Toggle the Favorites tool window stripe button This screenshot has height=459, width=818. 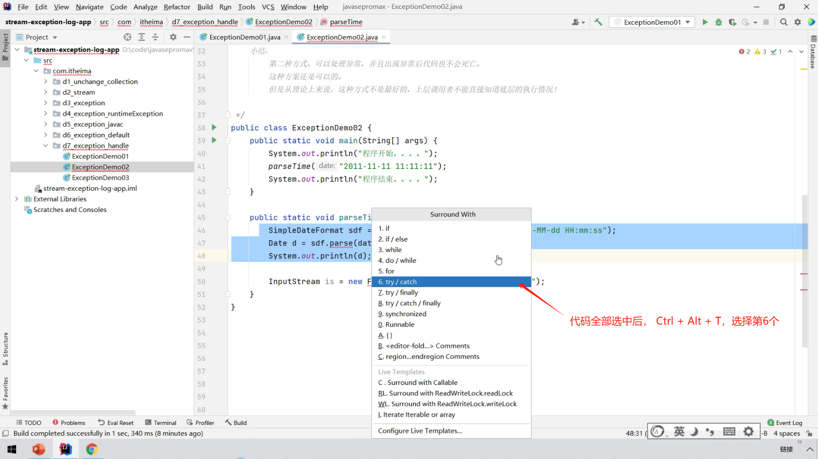[x=5, y=393]
